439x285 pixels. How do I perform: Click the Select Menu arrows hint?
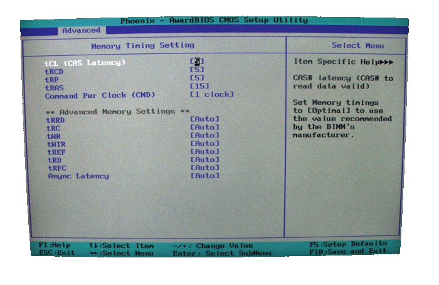(121, 254)
